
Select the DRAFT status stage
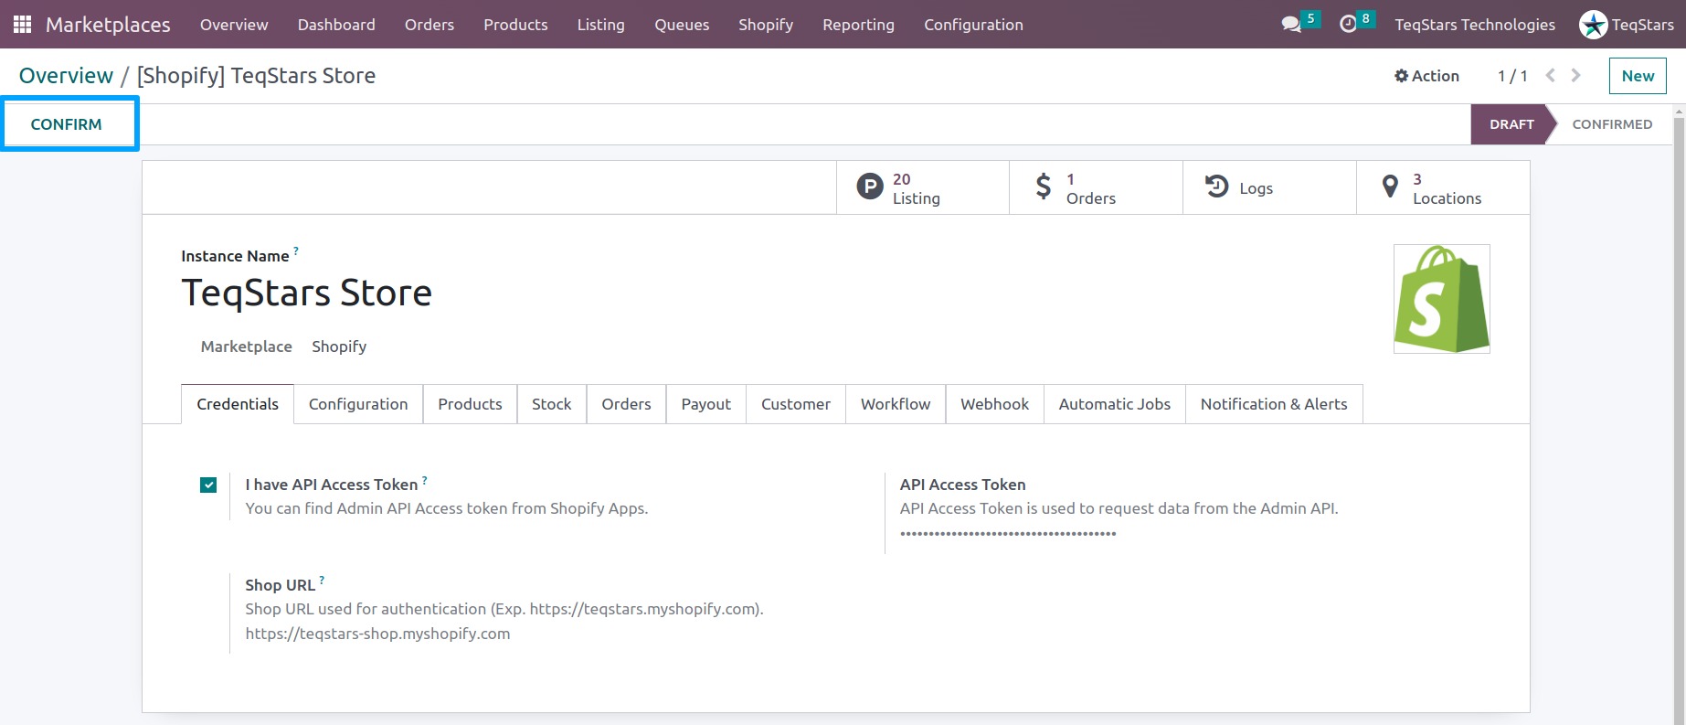click(x=1511, y=124)
